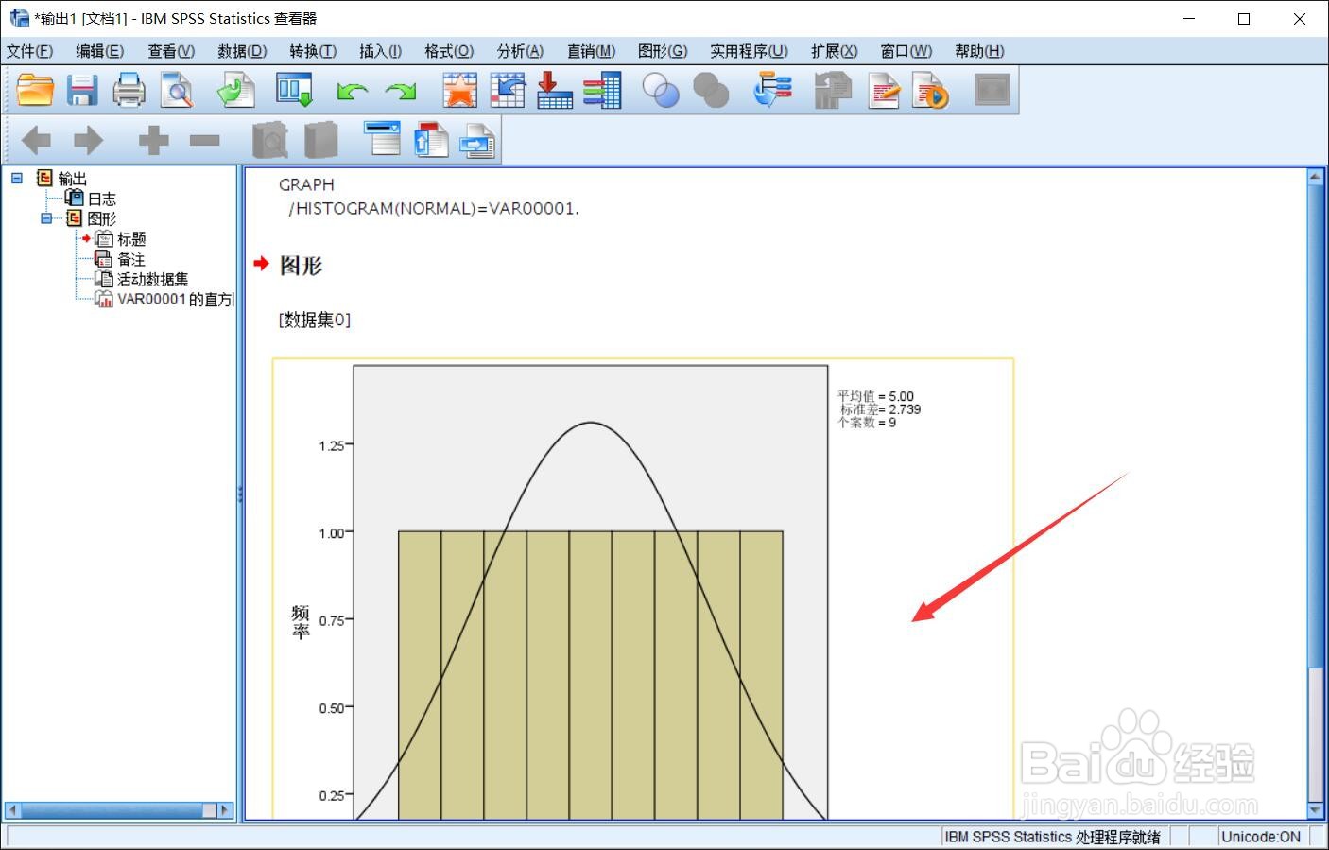Screen dimensions: 1329x850
Task: Click the Redo green arrow
Action: click(x=401, y=92)
